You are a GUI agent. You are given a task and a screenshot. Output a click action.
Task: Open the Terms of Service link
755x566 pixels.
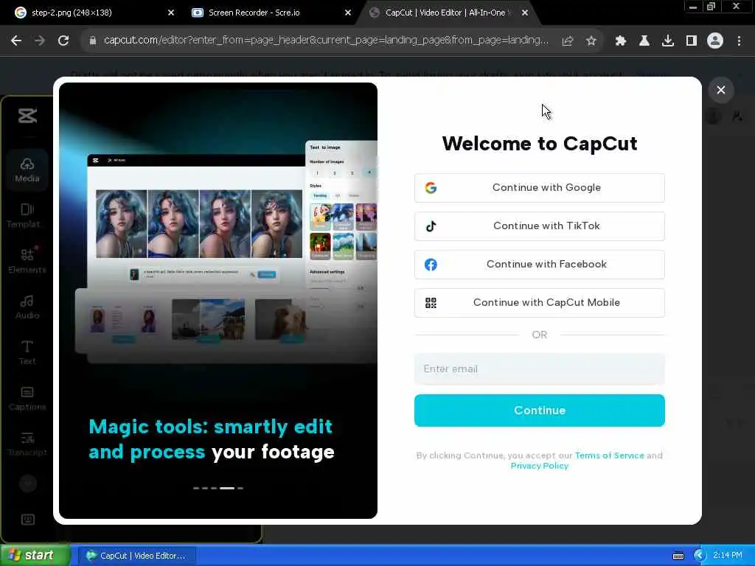609,455
